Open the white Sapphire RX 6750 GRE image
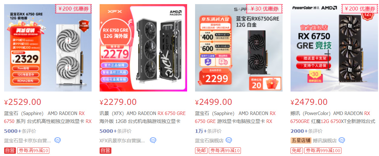 pos(48,48)
